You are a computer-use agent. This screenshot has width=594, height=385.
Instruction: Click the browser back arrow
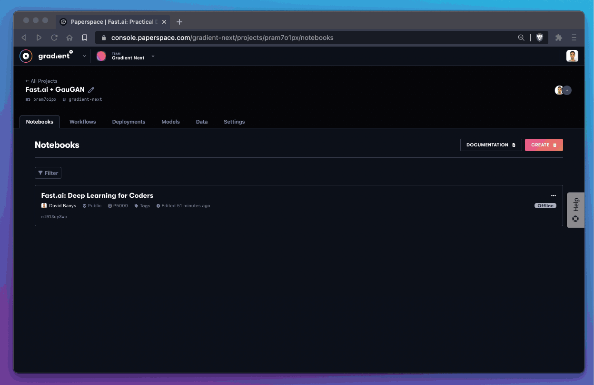pos(24,38)
